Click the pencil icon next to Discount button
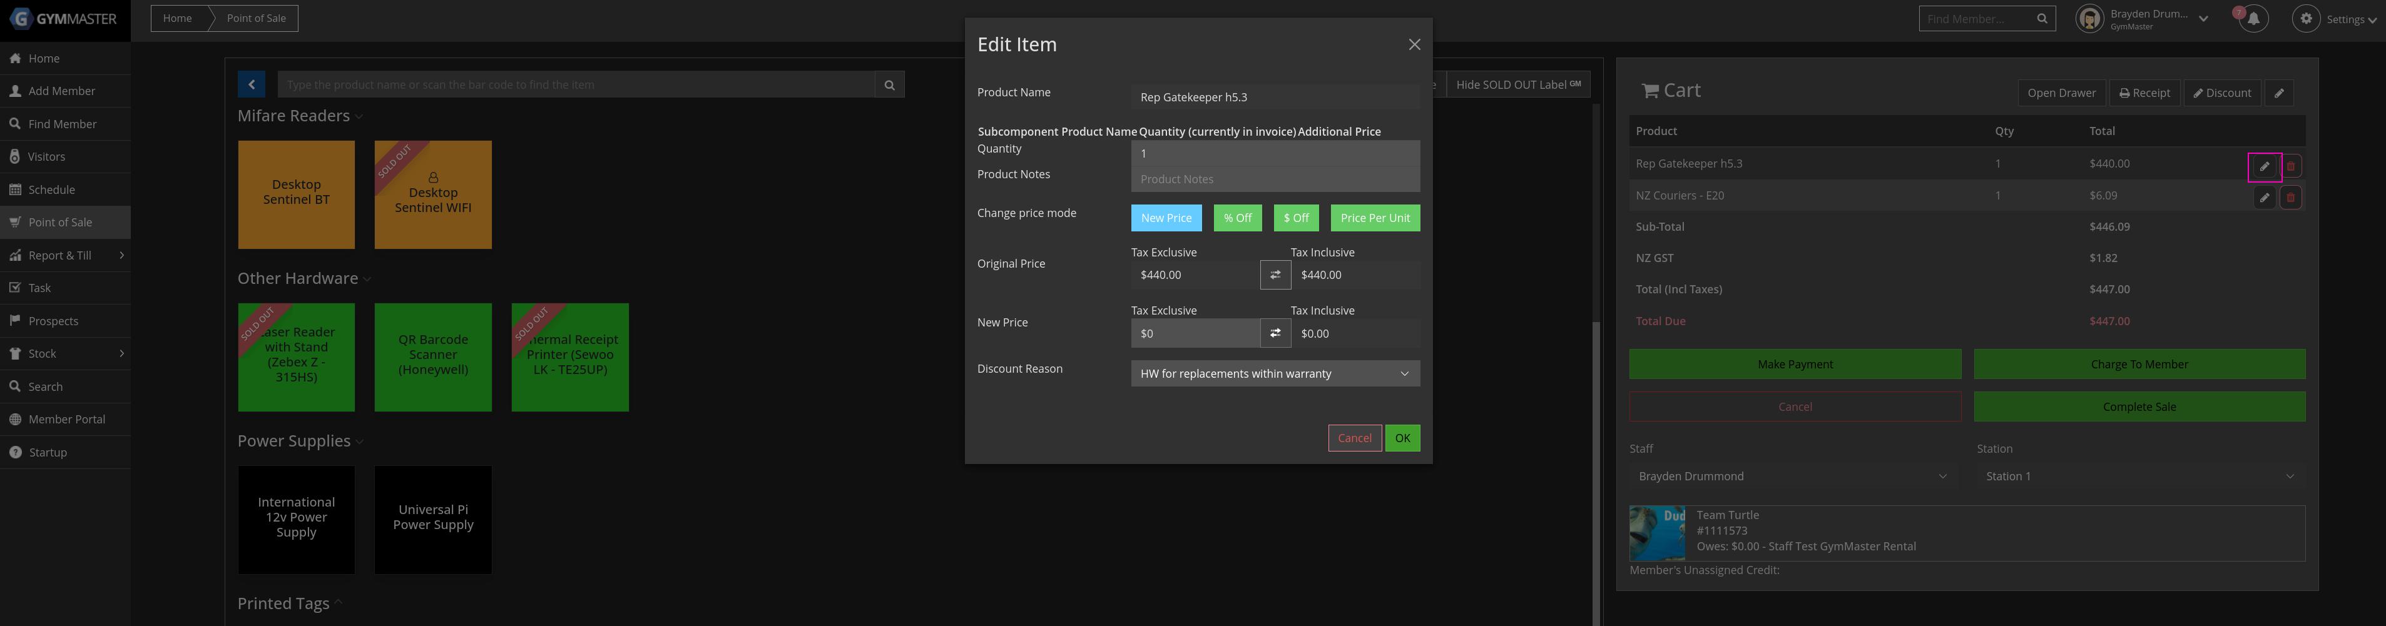 (x=2278, y=94)
